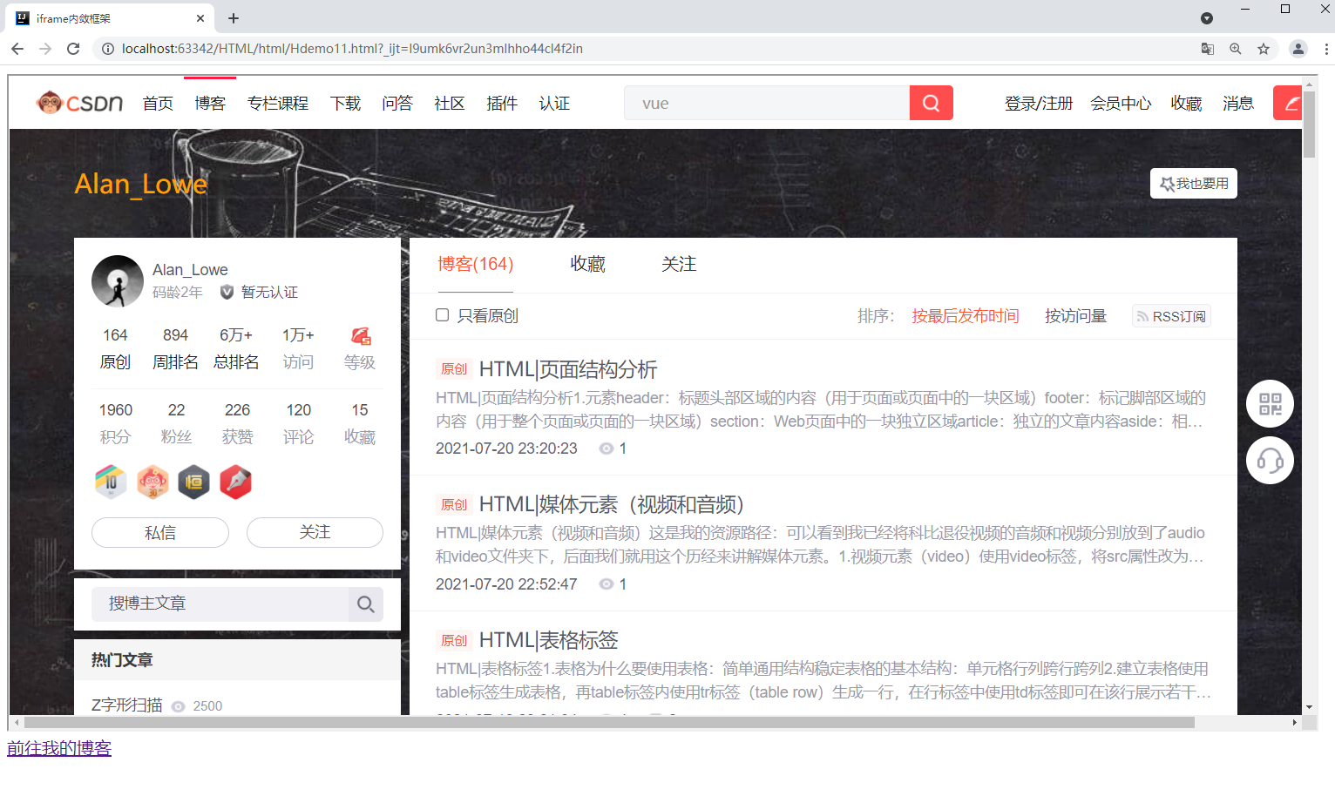Close the iframe内嵌框架 tab

pyautogui.click(x=200, y=17)
